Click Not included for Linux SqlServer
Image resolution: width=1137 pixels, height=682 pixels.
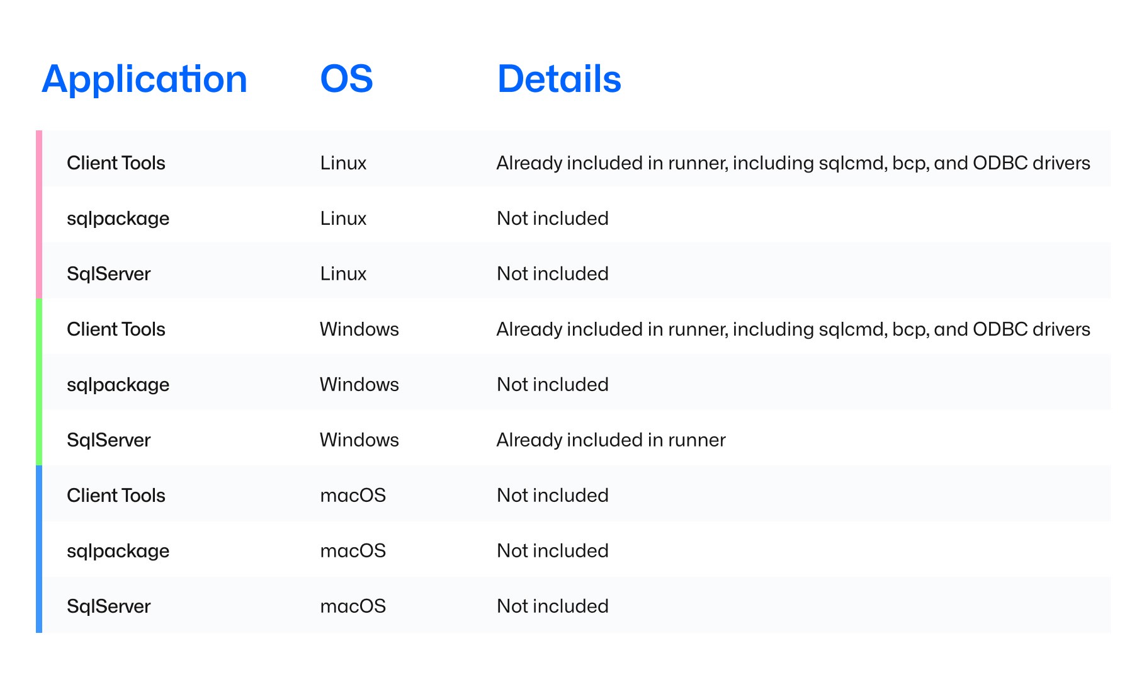552,274
